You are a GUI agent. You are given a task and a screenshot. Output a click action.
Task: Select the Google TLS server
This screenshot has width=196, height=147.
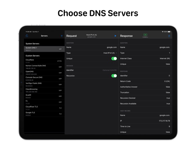(44, 114)
